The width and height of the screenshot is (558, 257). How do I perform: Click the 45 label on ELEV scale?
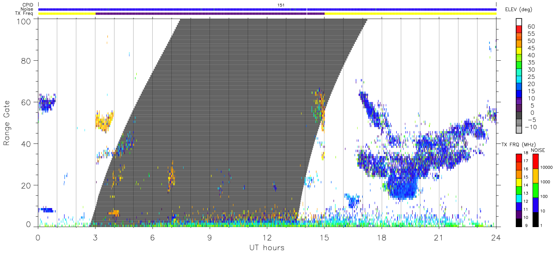tap(530, 48)
